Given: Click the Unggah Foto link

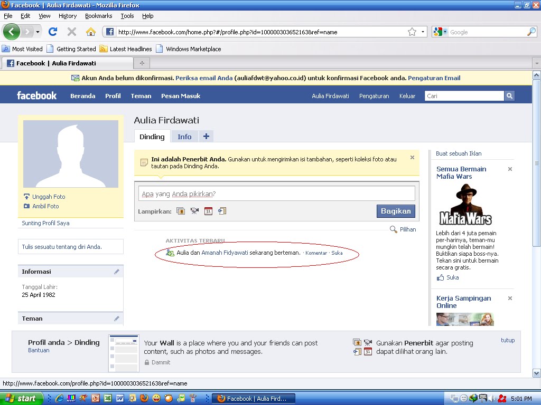Looking at the screenshot, I should click(49, 197).
